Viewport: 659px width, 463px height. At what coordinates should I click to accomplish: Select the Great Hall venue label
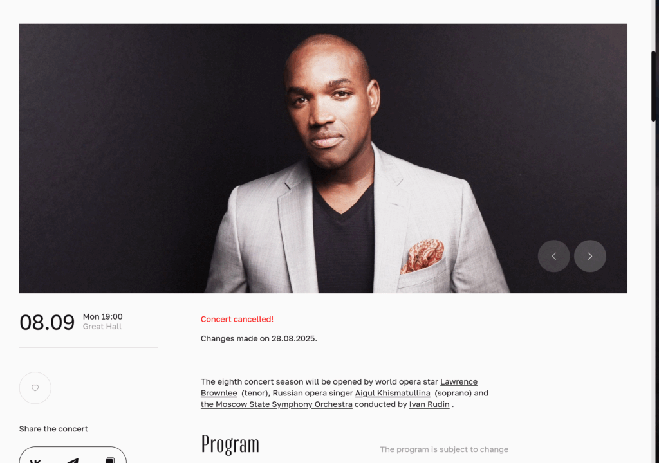coord(102,327)
